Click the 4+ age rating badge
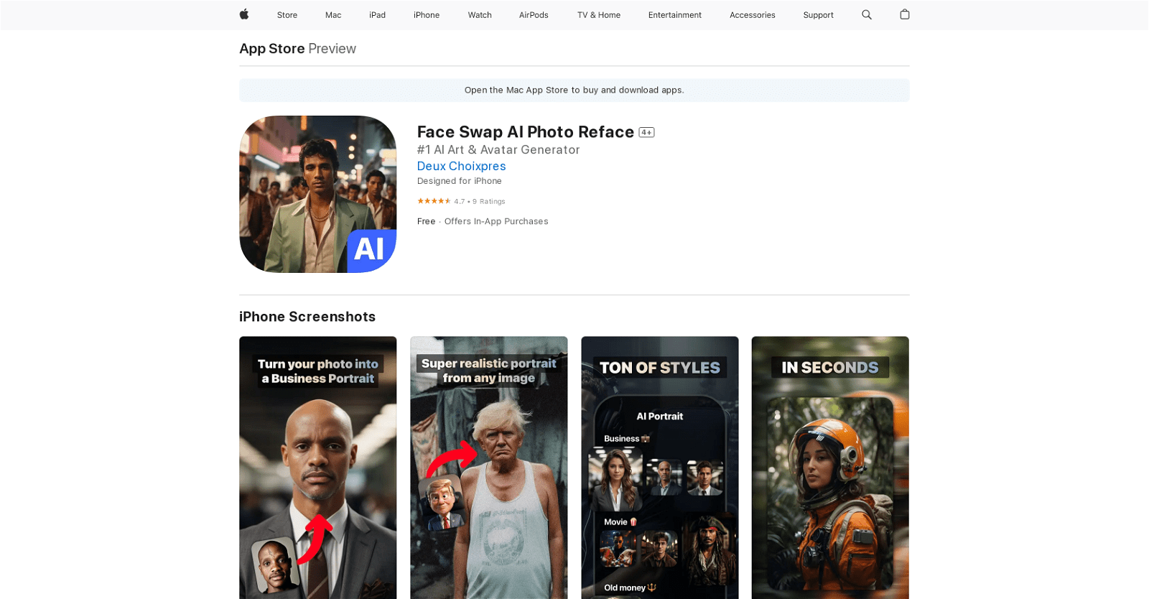The width and height of the screenshot is (1149, 599). [x=646, y=132]
